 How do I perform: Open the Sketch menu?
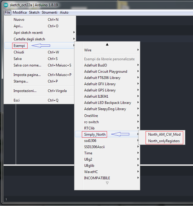[34, 12]
